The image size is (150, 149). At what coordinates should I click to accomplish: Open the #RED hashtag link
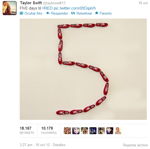(x=47, y=8)
